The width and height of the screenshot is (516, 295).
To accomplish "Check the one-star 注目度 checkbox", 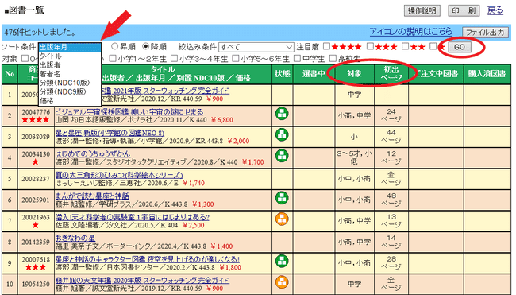I will (433, 46).
